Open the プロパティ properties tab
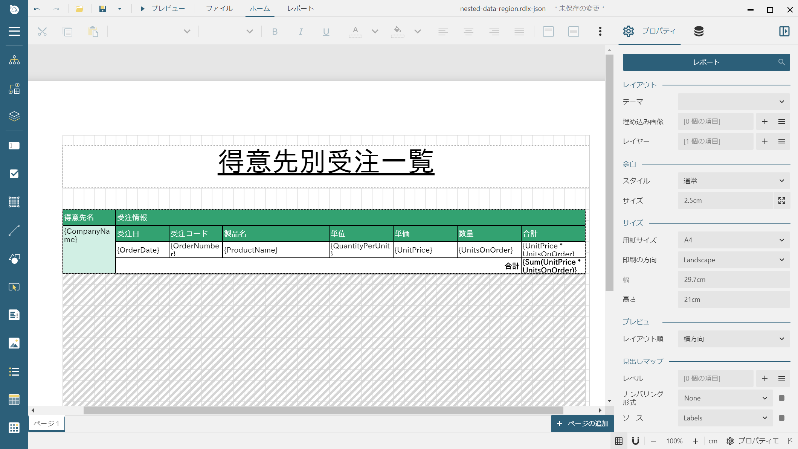The image size is (798, 449). click(x=649, y=31)
